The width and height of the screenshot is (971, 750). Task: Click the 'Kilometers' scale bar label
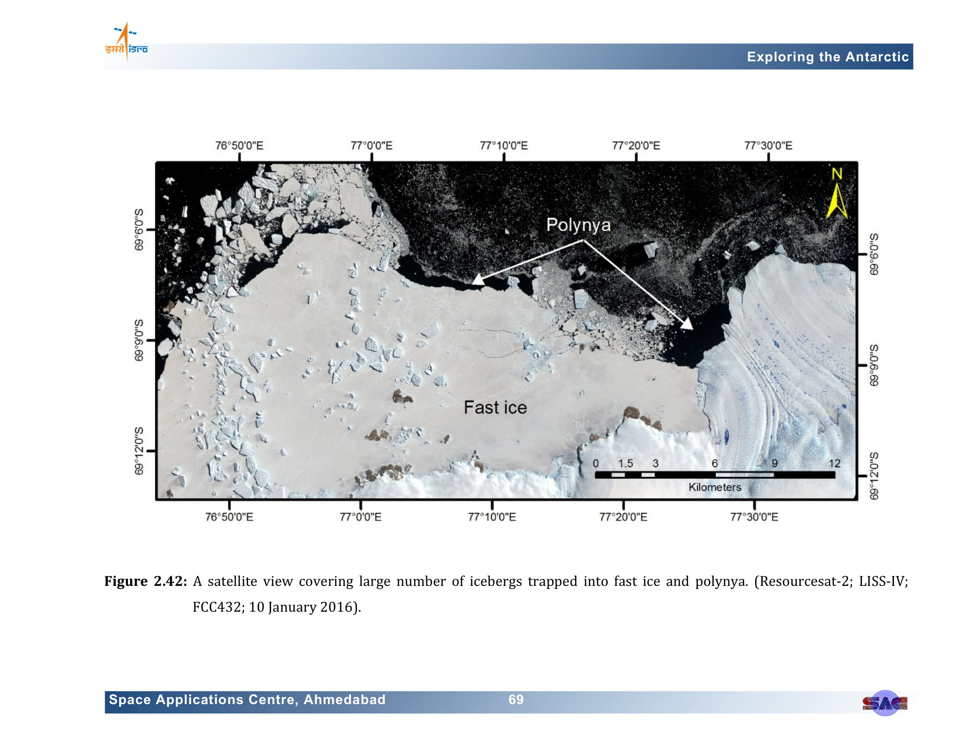(715, 487)
